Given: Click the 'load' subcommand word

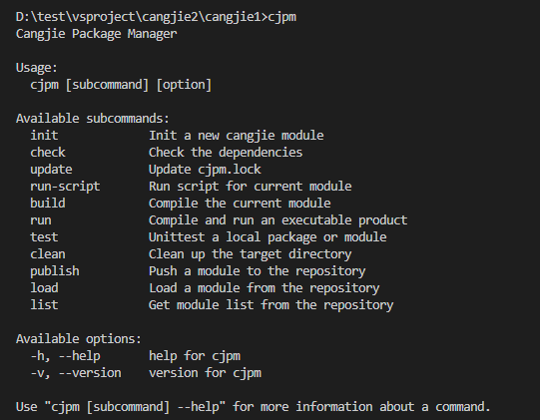Looking at the screenshot, I should (44, 287).
